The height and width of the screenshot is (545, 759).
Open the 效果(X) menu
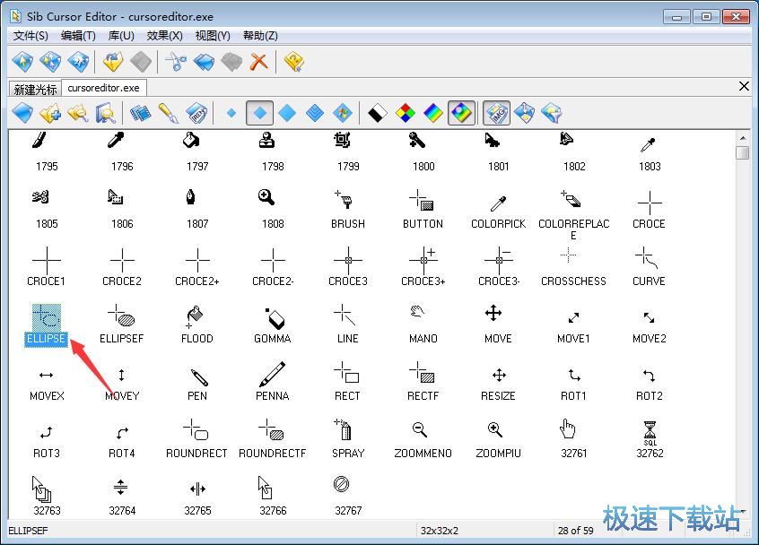click(x=164, y=36)
